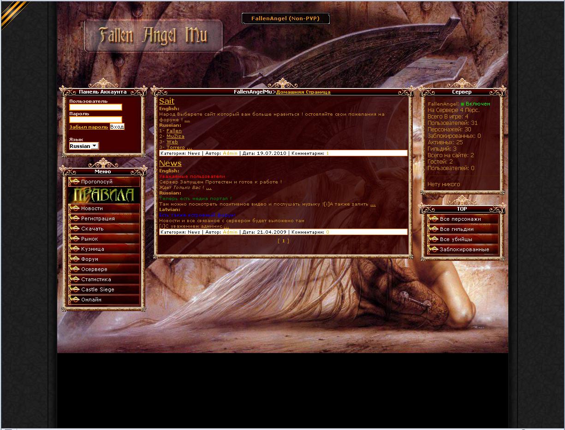Open the Castle Siege menu item
Viewport: 565px width, 430px height.
pos(104,289)
